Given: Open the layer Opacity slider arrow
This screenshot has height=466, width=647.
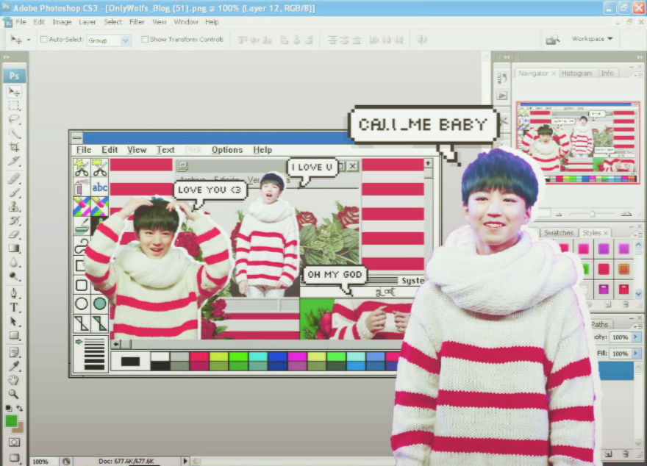Looking at the screenshot, I should point(636,337).
